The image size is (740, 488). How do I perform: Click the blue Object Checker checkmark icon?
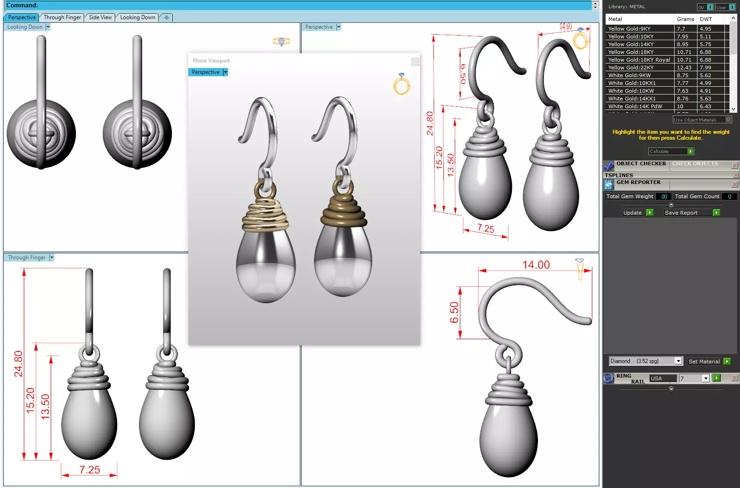[608, 166]
